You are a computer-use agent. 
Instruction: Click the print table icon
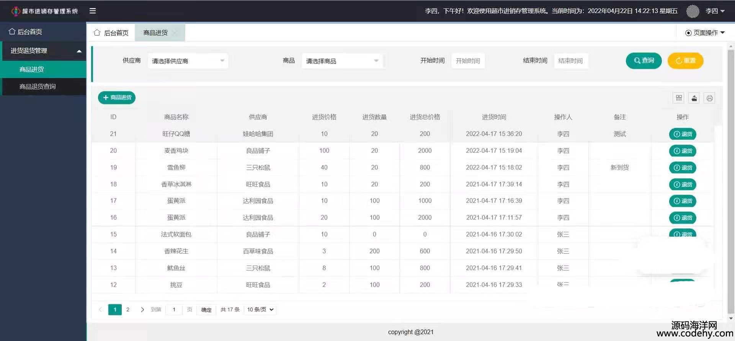pos(709,98)
